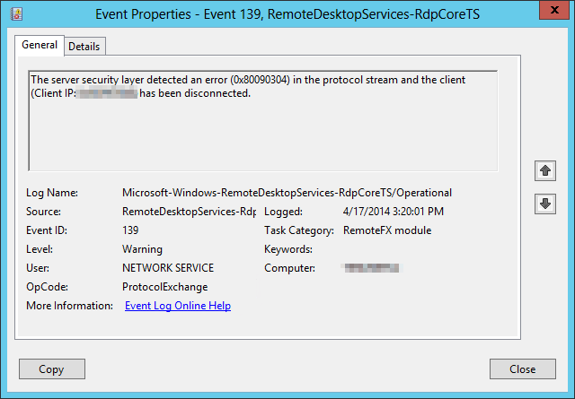Click the Event ID value 139

(131, 230)
